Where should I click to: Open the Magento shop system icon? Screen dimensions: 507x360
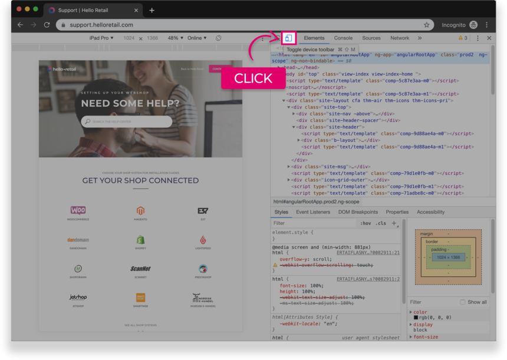140,210
